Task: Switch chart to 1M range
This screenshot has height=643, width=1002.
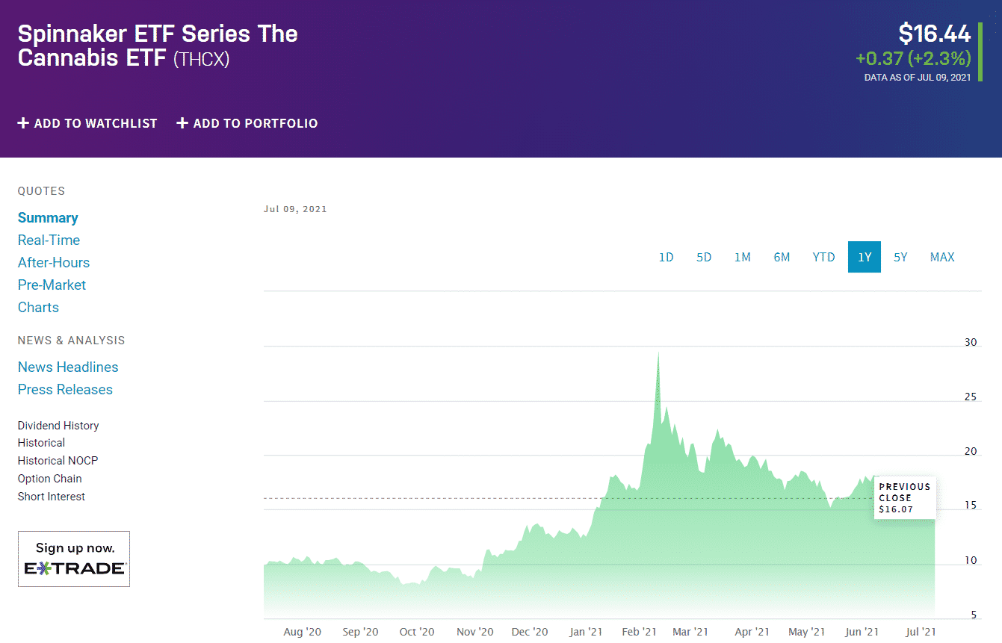Action: (x=742, y=257)
